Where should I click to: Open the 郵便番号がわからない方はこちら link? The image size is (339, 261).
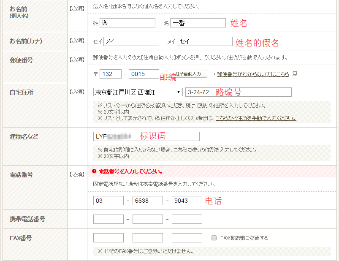pos(253,74)
